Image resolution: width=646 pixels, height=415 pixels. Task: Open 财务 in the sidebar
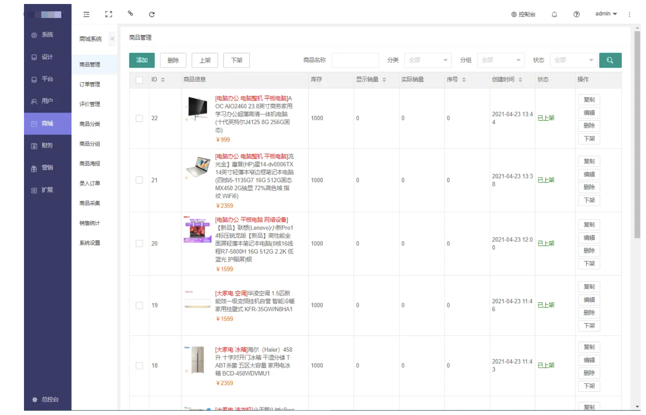click(48, 146)
